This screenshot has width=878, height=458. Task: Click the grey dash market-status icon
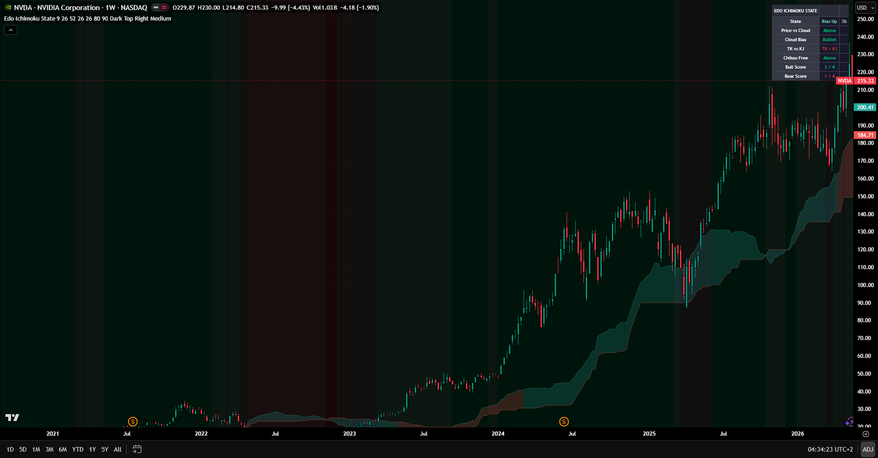(x=156, y=7)
